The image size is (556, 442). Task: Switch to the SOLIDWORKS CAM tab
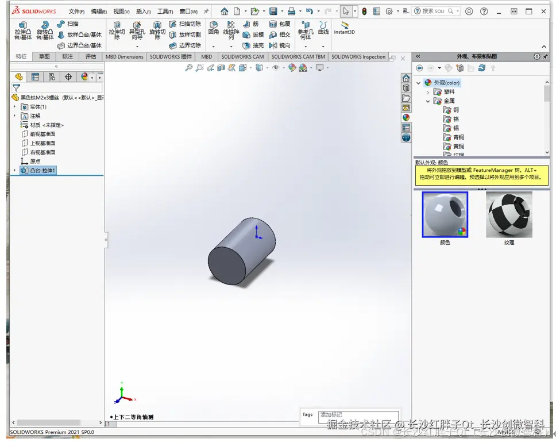coord(242,56)
